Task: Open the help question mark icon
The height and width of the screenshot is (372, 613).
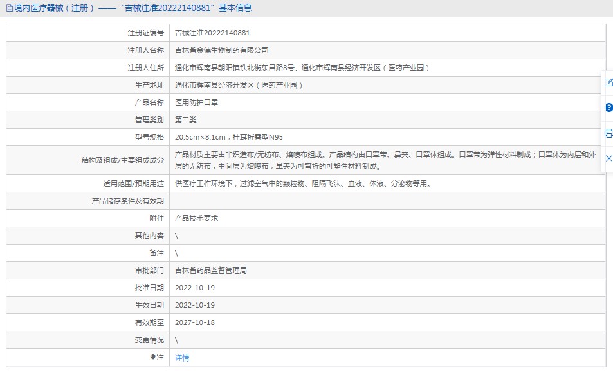Action: (x=608, y=107)
